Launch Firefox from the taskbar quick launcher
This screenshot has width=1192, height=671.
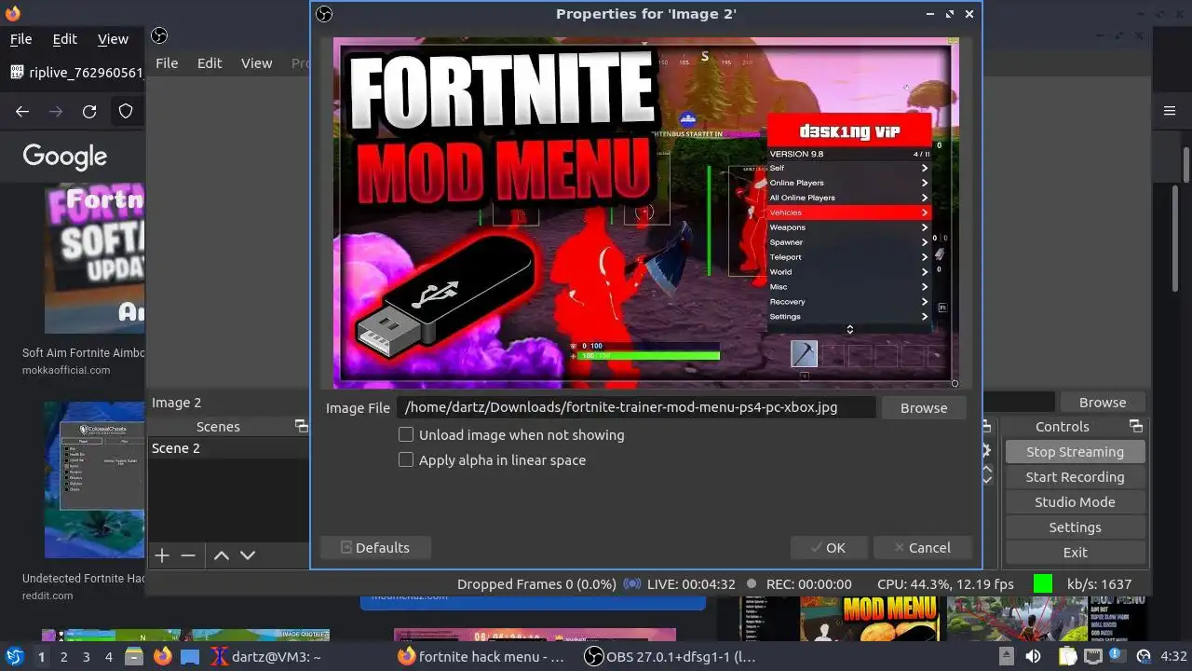[163, 656]
